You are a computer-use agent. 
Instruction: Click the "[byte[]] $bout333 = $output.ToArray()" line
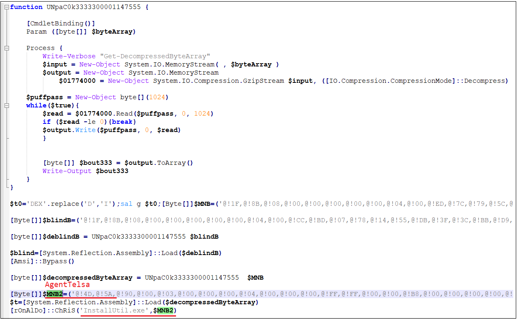coord(118,163)
